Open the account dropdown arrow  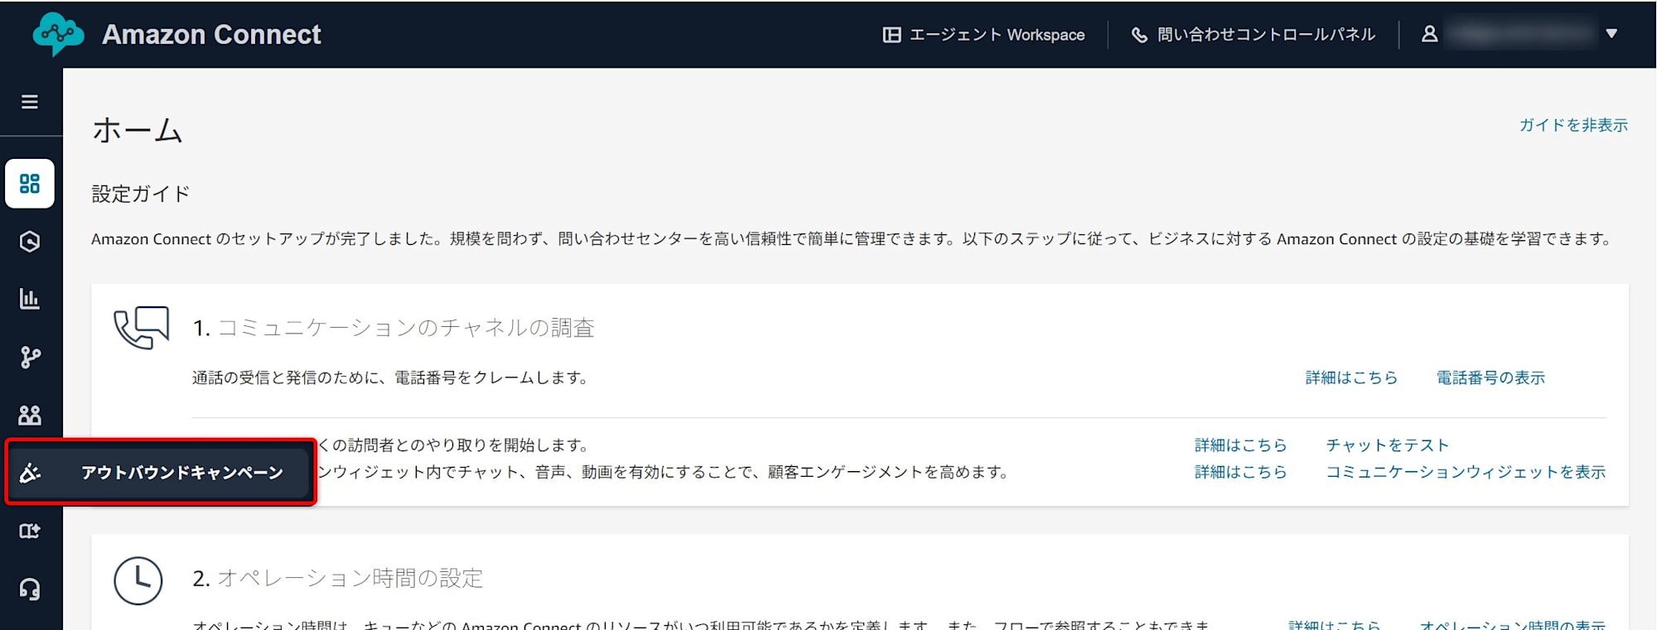coord(1611,34)
